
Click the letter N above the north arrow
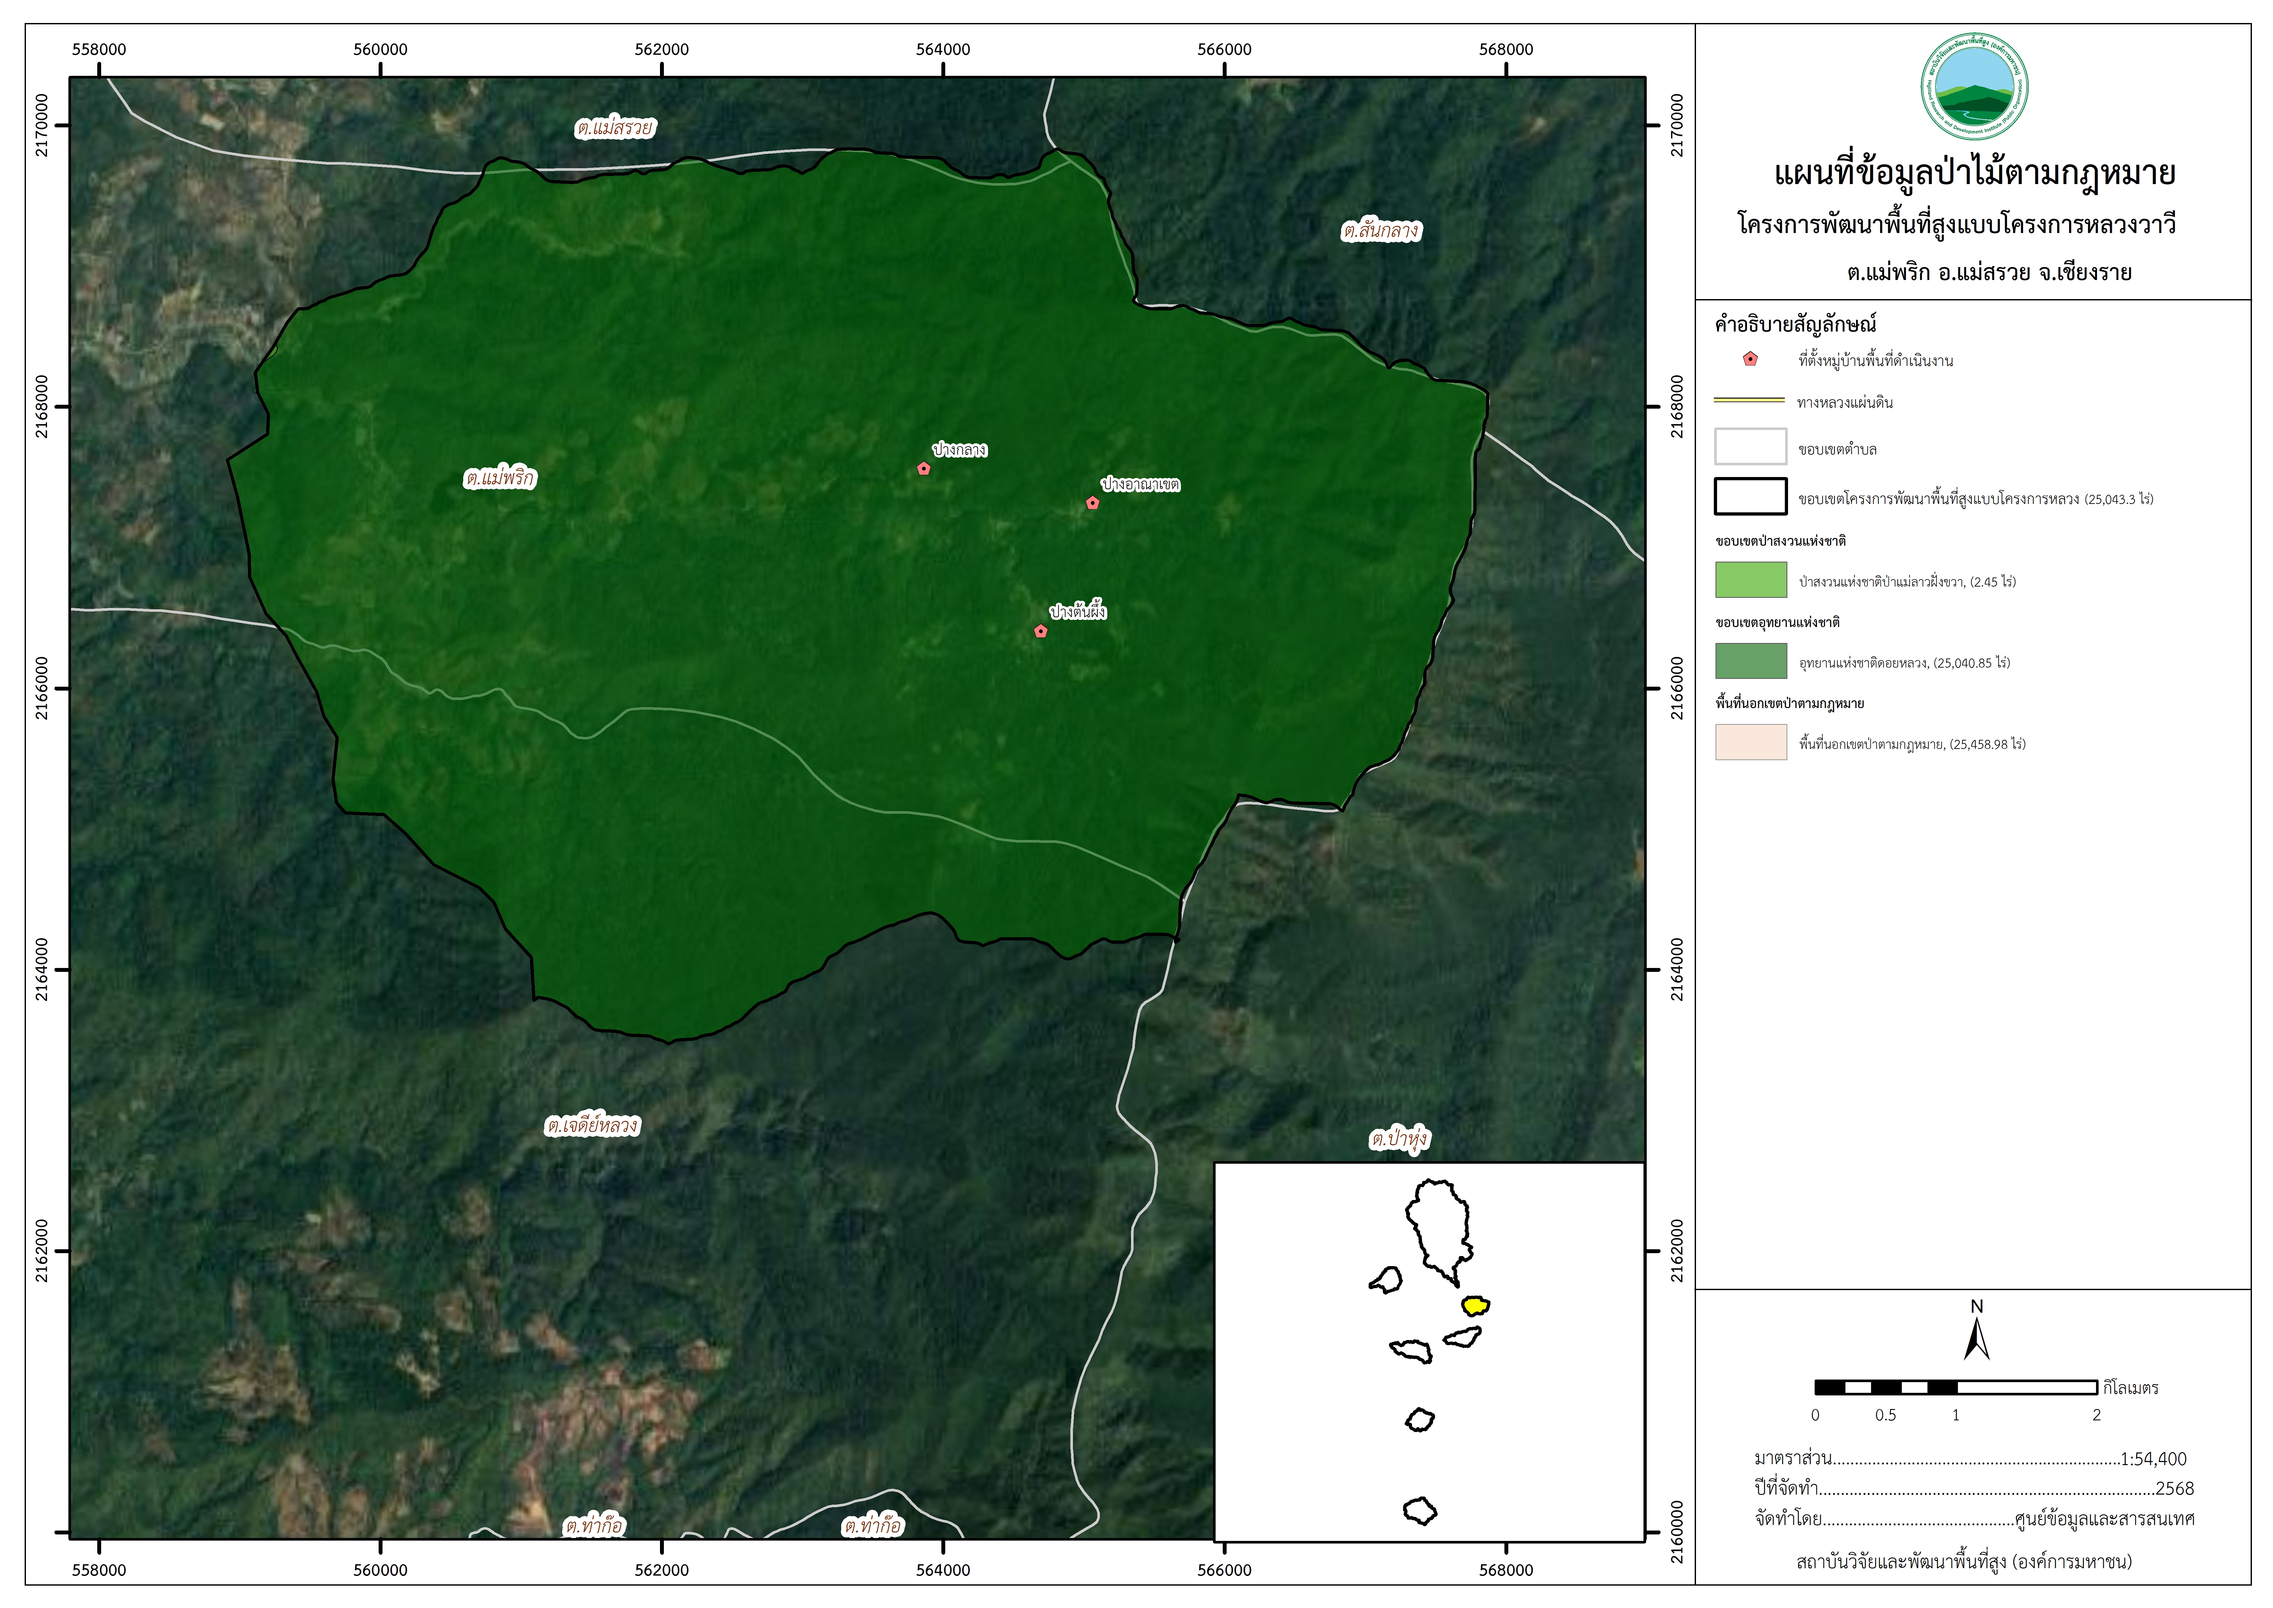(1977, 1306)
